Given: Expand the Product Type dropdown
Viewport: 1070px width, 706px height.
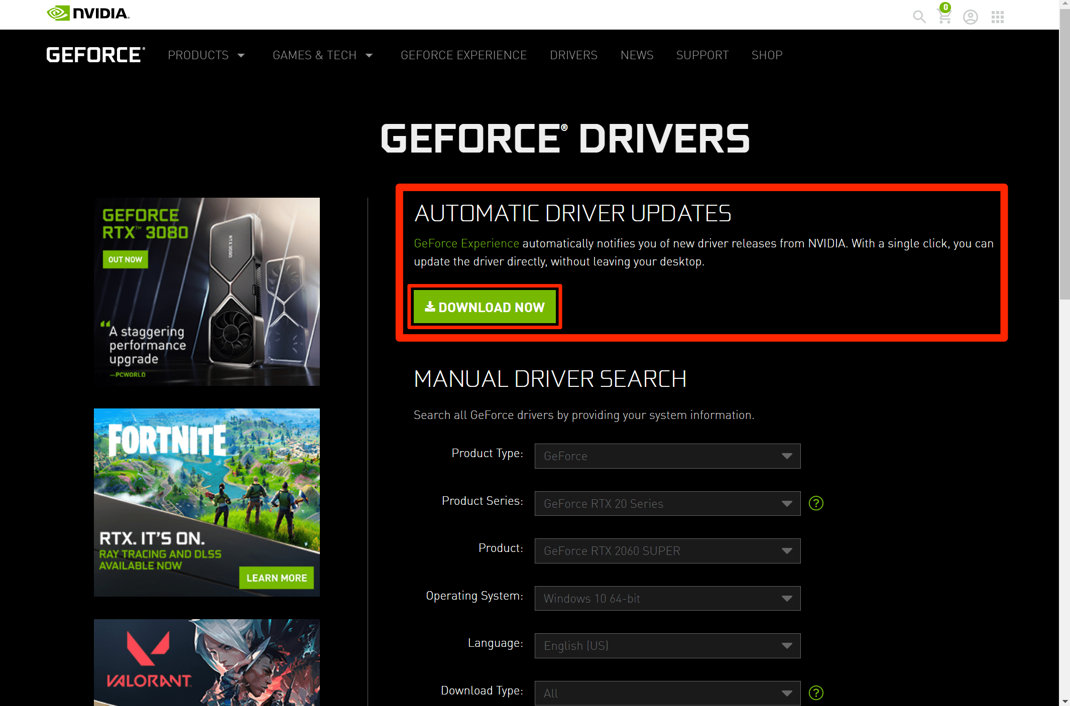Looking at the screenshot, I should [667, 456].
